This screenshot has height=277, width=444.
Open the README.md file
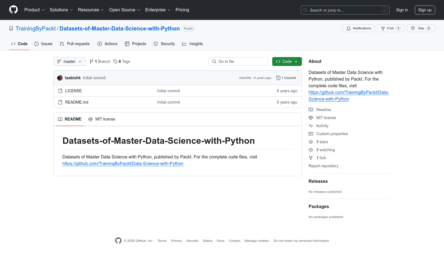(77, 102)
